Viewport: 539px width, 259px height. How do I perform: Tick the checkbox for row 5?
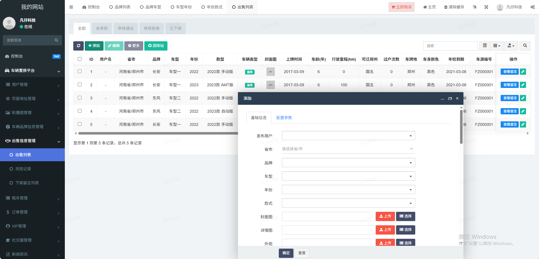(x=80, y=124)
